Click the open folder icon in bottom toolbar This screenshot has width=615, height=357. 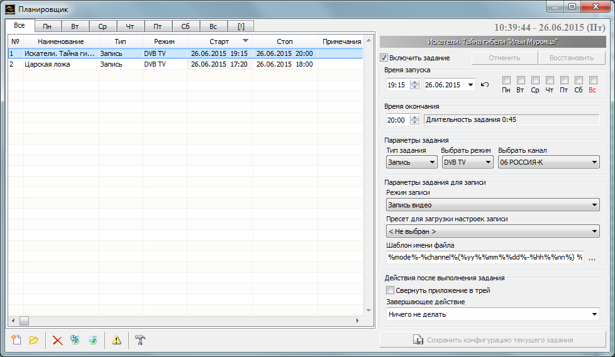click(x=34, y=340)
